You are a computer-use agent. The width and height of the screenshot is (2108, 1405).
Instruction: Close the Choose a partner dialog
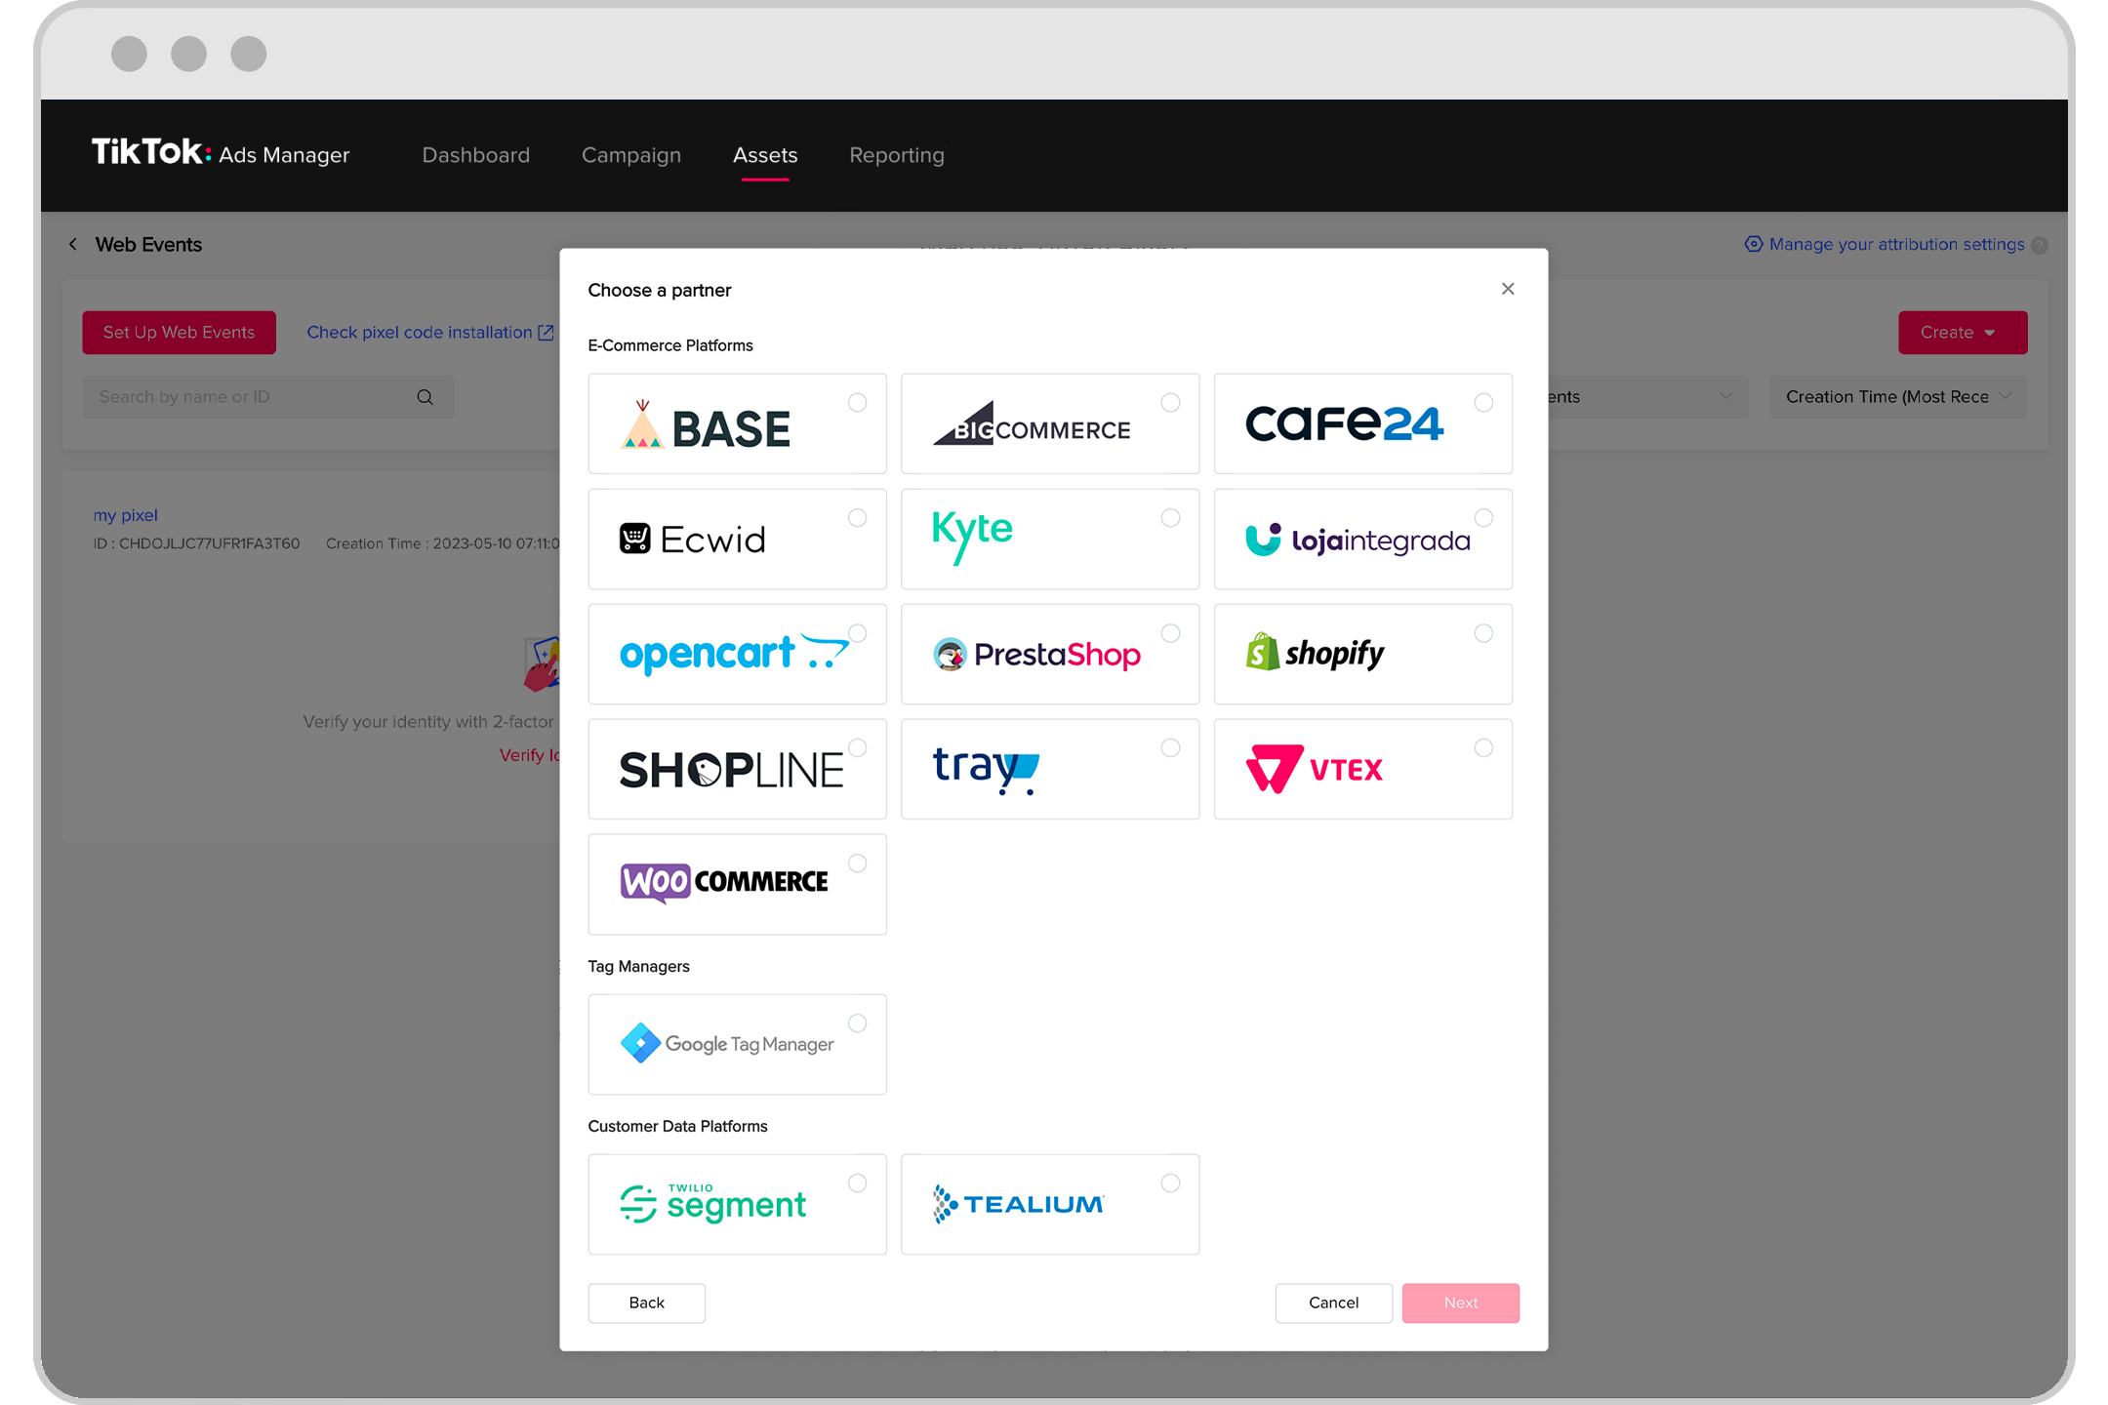1508,289
